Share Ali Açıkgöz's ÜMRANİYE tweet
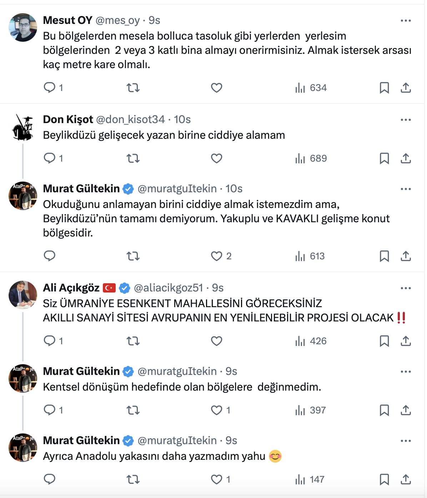This screenshot has width=427, height=498. tap(406, 341)
